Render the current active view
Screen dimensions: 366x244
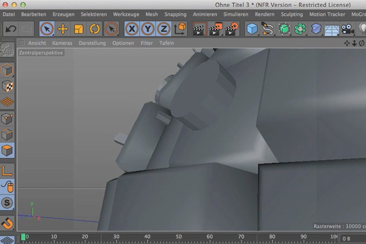pos(200,29)
